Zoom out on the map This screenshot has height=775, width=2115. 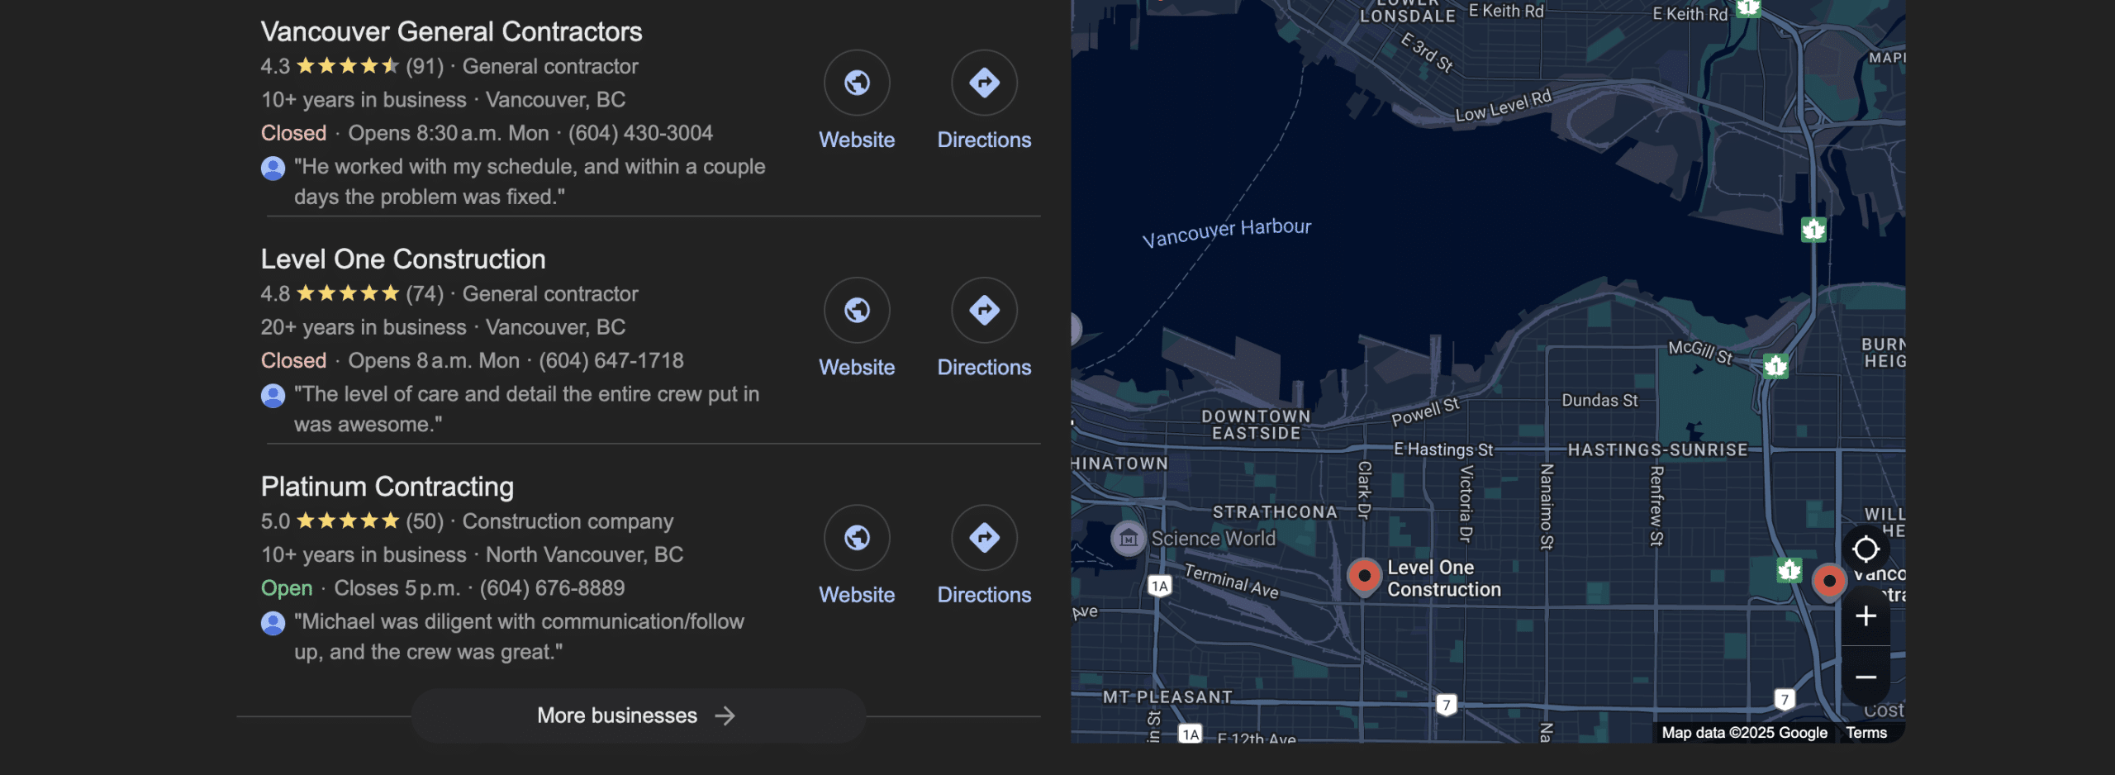[x=1865, y=677]
